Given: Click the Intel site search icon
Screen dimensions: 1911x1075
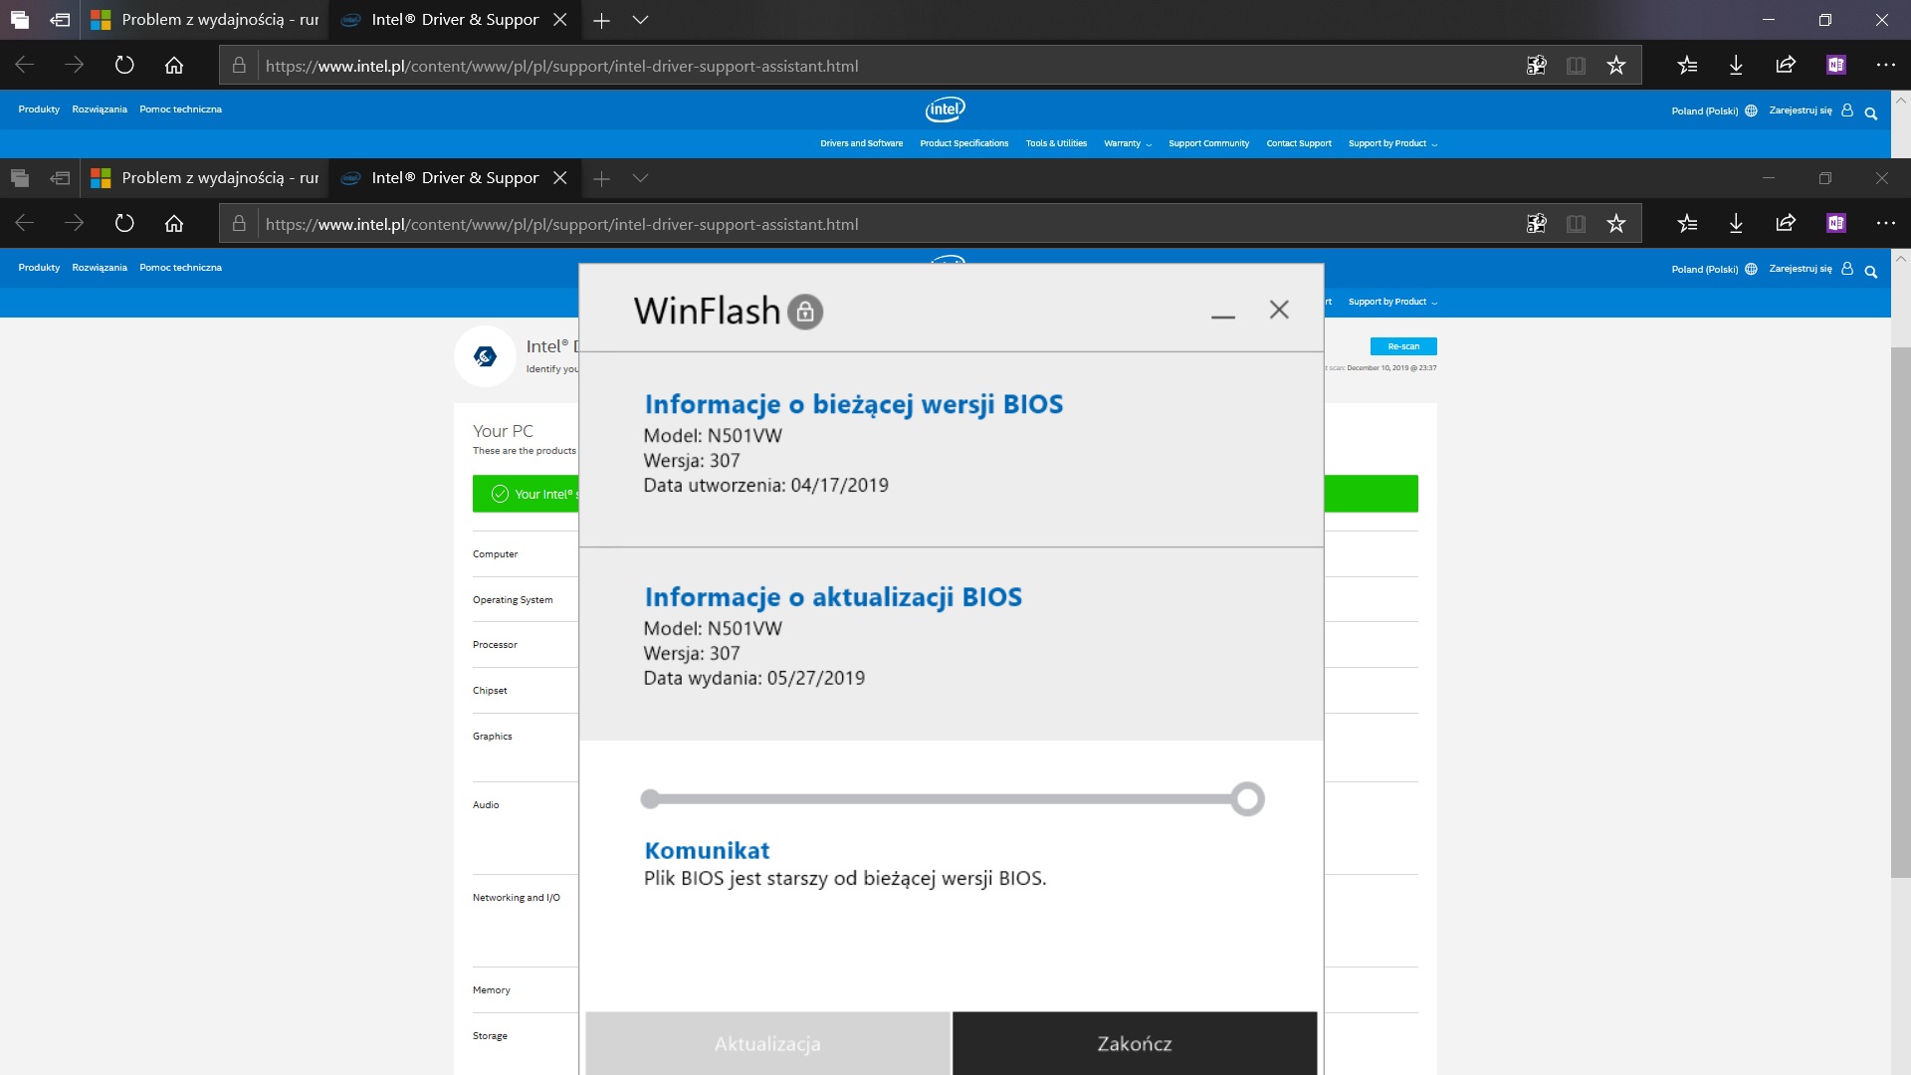Looking at the screenshot, I should tap(1870, 112).
